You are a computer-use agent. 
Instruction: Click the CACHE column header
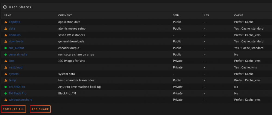click(x=239, y=15)
